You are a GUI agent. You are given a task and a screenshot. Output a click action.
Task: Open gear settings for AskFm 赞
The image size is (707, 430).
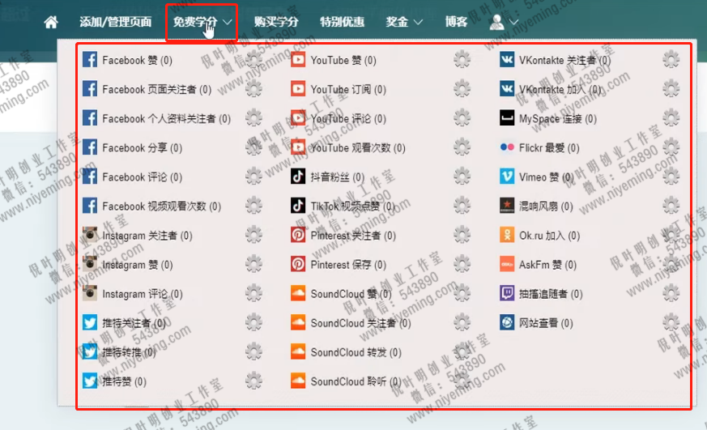pos(671,264)
